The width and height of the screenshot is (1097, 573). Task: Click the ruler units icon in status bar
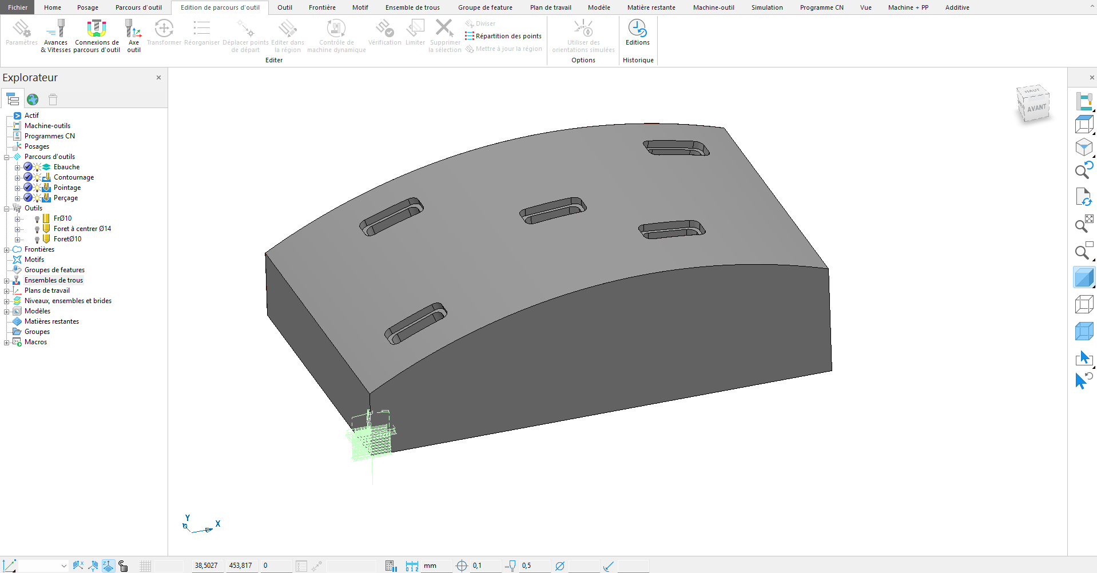[x=412, y=566]
